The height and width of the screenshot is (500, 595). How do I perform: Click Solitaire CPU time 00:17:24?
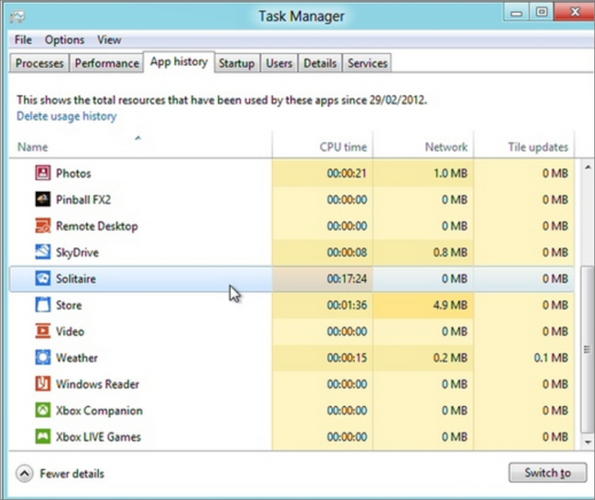347,279
